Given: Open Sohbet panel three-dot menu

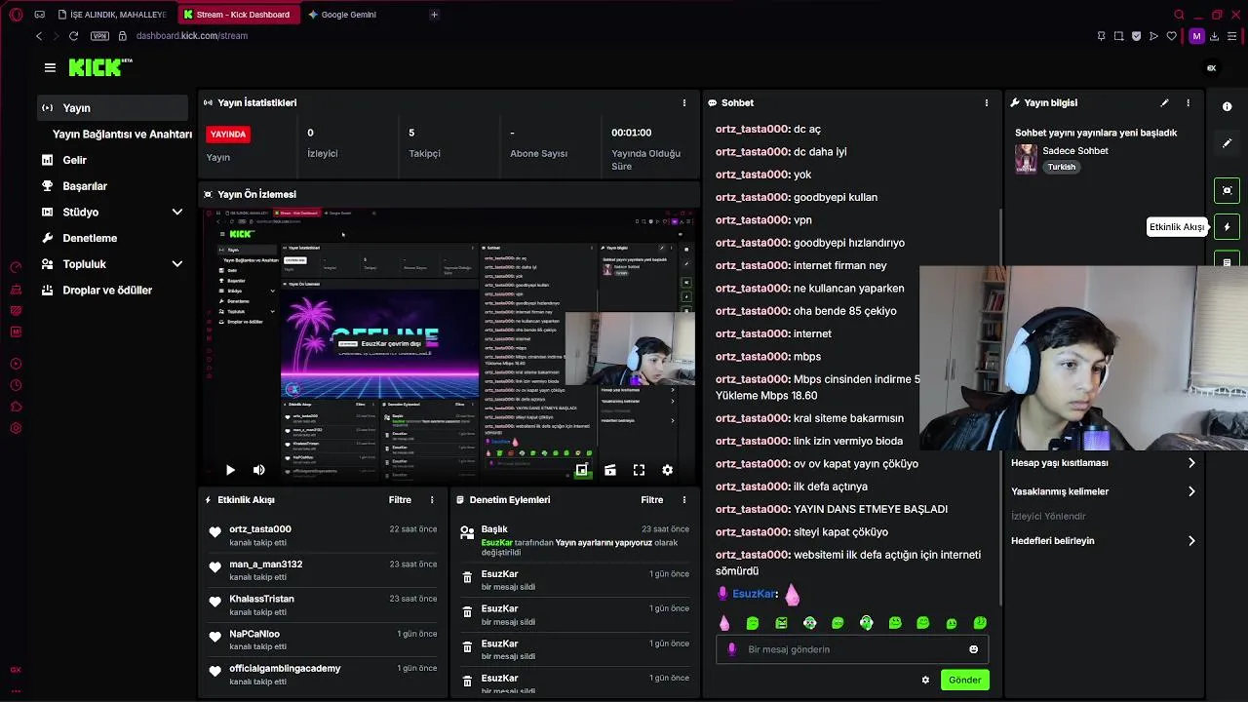Looking at the screenshot, I should click(x=986, y=102).
